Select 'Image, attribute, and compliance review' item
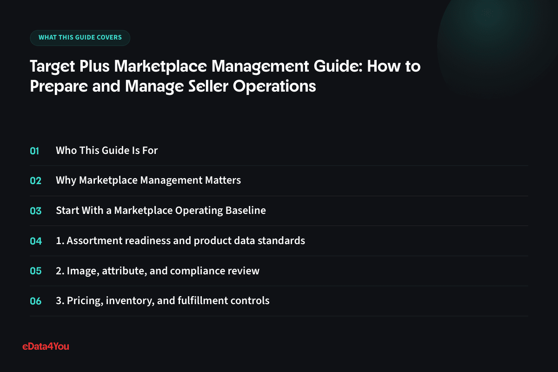Viewport: 558px width, 372px height. (158, 271)
